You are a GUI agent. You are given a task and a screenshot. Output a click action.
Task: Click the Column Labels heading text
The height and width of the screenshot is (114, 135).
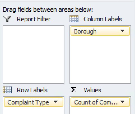pos(103,19)
